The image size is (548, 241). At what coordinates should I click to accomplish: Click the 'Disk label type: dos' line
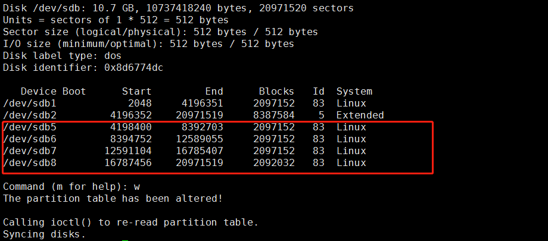point(63,56)
